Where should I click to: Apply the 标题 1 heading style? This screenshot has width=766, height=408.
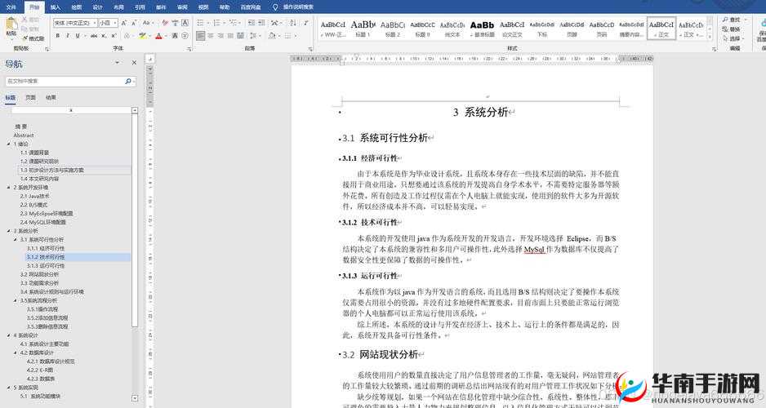pyautogui.click(x=363, y=29)
